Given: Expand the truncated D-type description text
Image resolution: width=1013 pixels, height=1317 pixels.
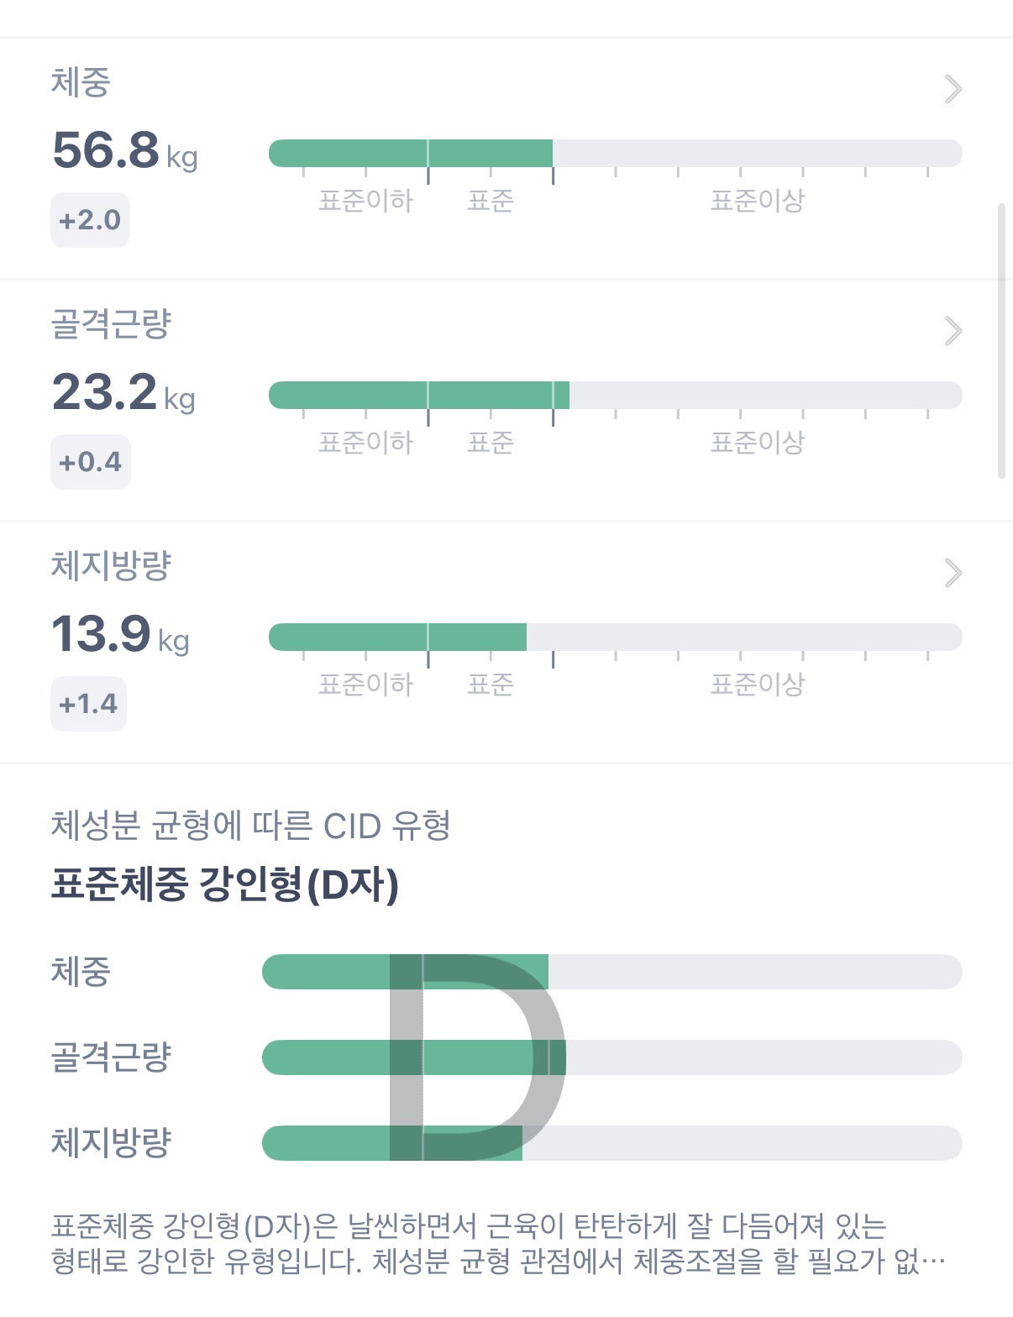Looking at the screenshot, I should pyautogui.click(x=499, y=1244).
